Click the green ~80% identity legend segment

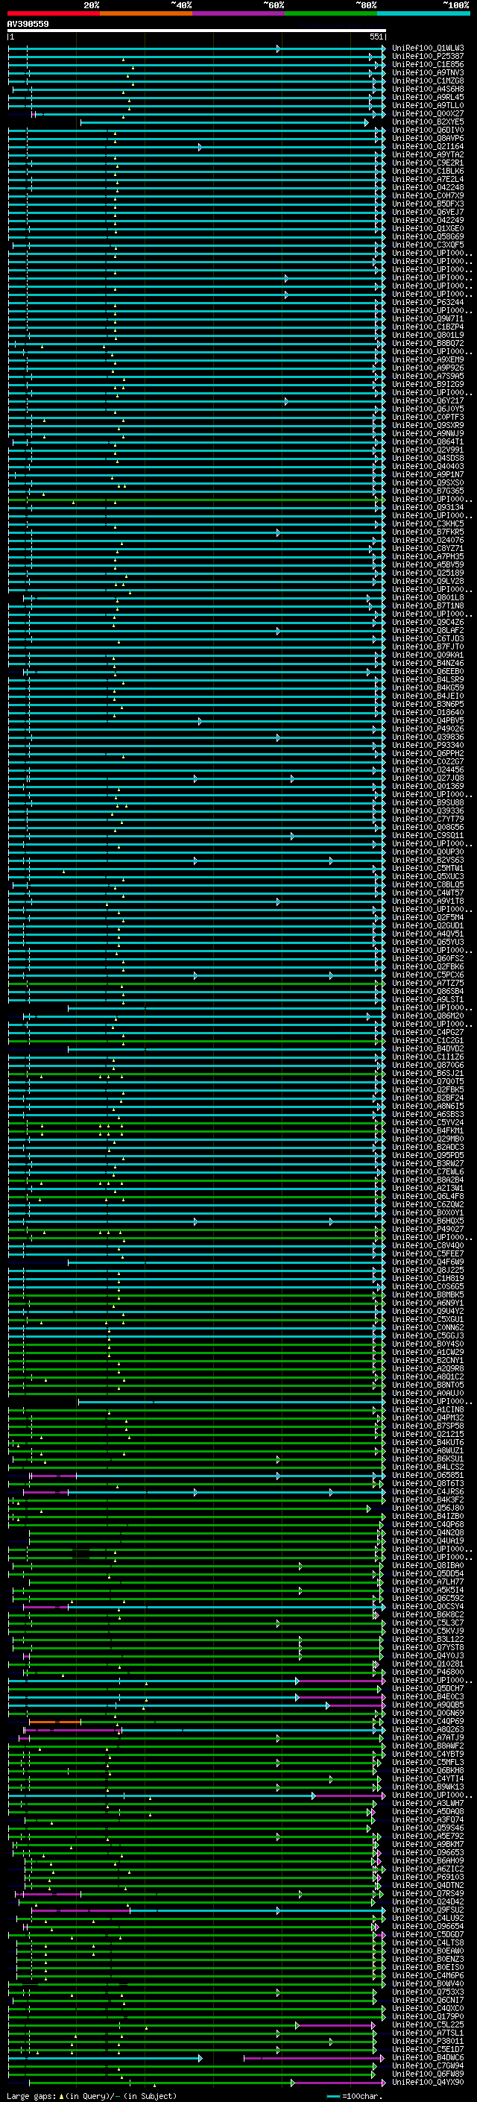point(330,13)
